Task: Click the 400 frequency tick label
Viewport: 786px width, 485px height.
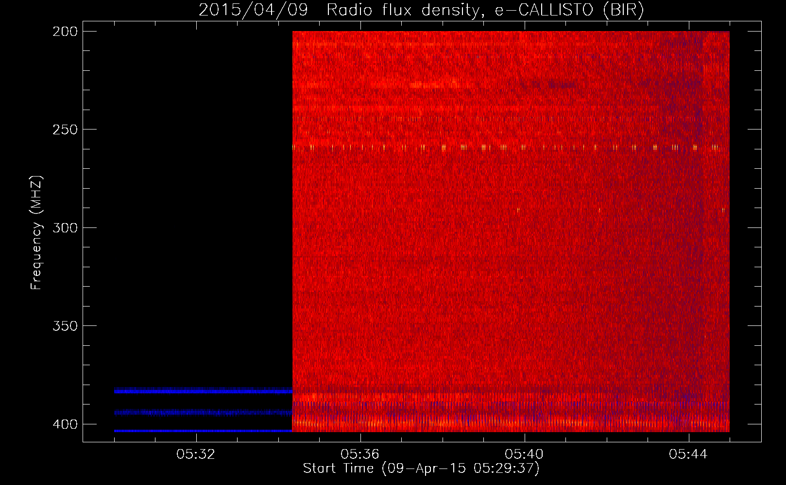Action: [x=65, y=424]
